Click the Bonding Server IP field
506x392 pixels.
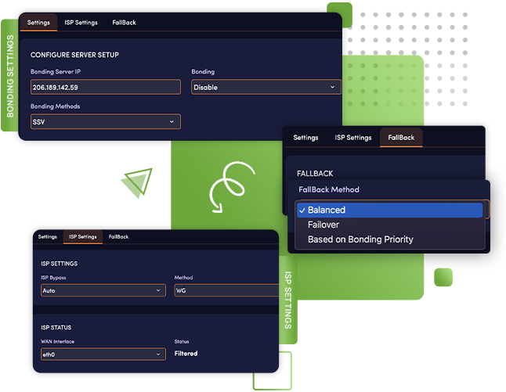pos(105,88)
